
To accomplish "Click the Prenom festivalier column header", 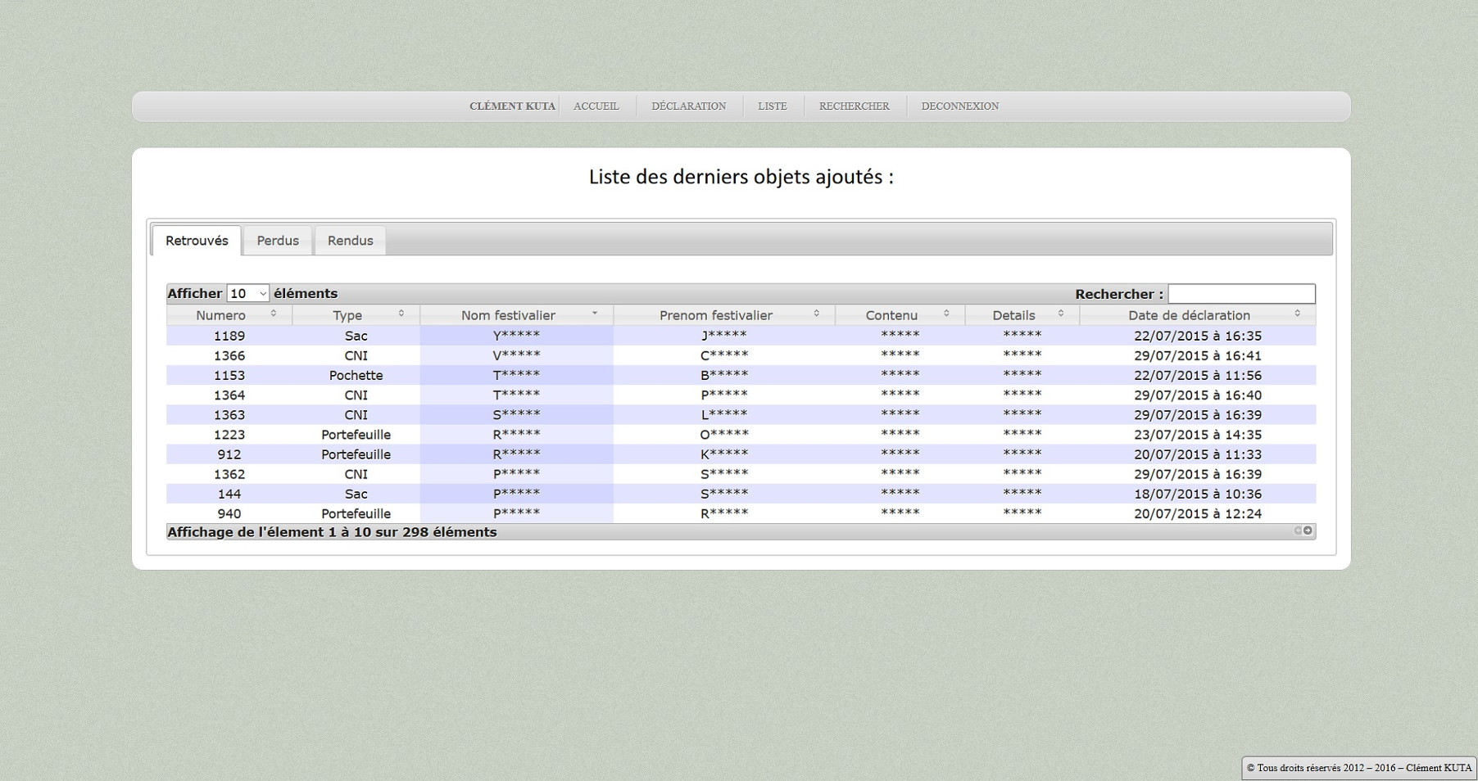I will 724,315.
